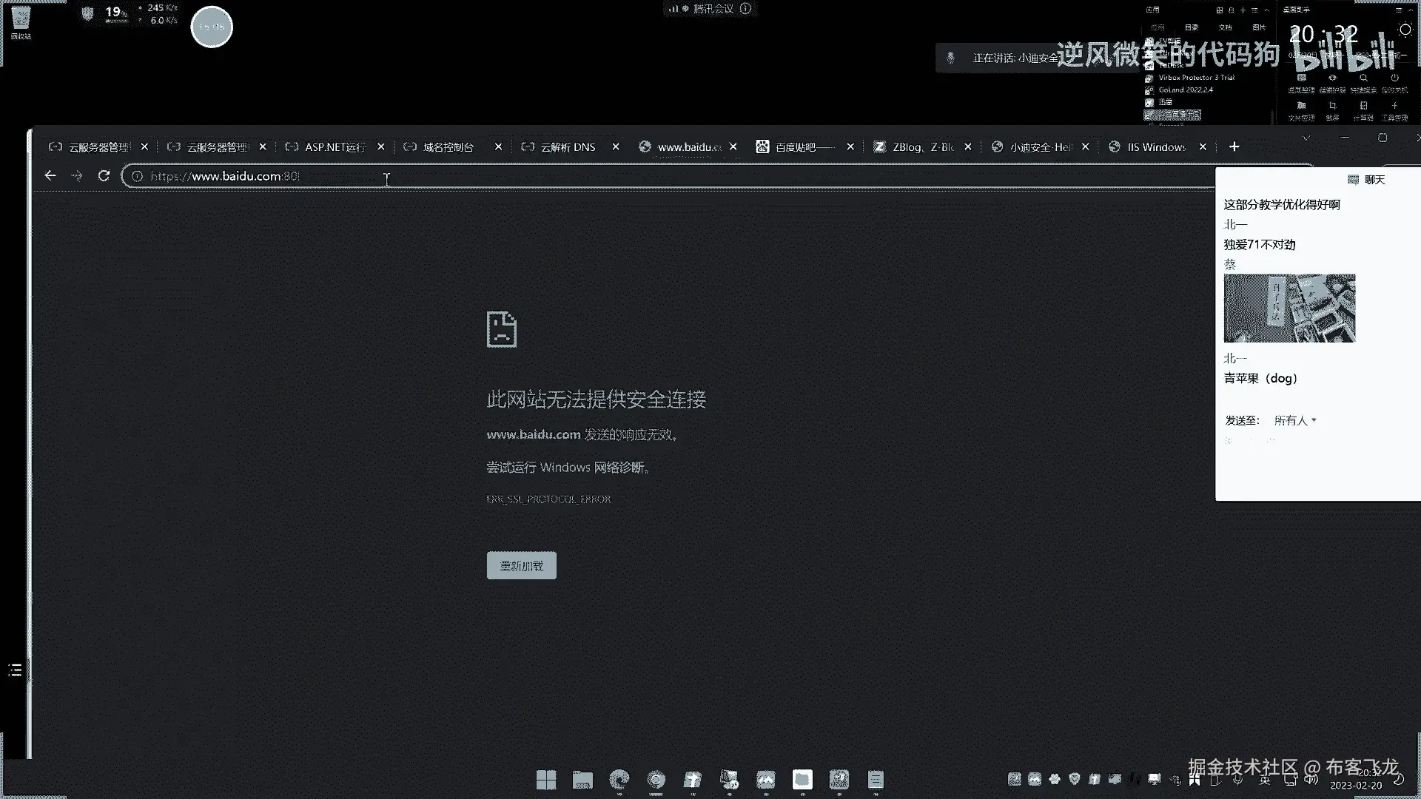The width and height of the screenshot is (1421, 799).
Task: Launch Microsoft Edge from the taskbar
Action: [619, 780]
